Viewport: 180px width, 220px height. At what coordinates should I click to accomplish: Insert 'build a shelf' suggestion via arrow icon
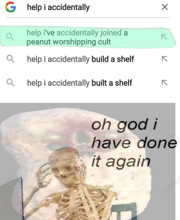[165, 59]
